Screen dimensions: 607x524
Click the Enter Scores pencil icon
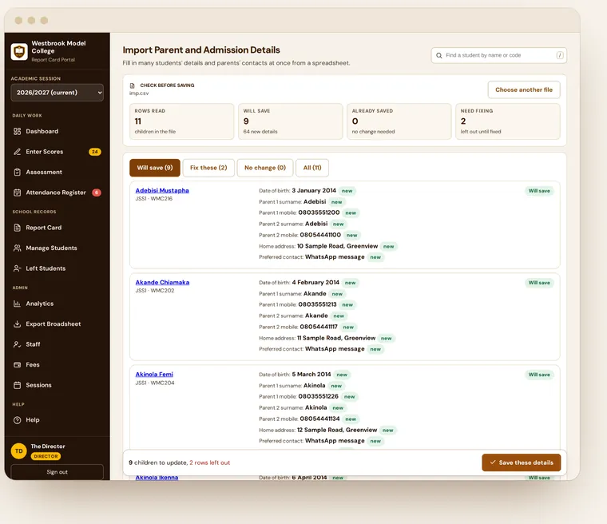pyautogui.click(x=17, y=152)
